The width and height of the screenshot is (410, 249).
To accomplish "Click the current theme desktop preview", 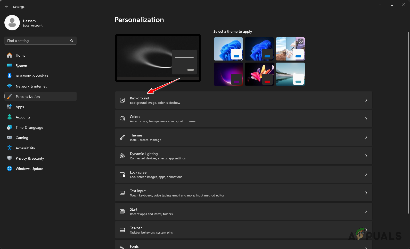I will pyautogui.click(x=158, y=58).
